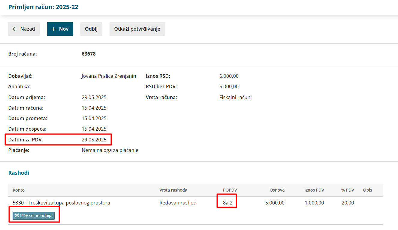Screen dimensions: 398x230
Task: Select the 5330 Troškovi zakupa expense row
Action: (x=61, y=203)
